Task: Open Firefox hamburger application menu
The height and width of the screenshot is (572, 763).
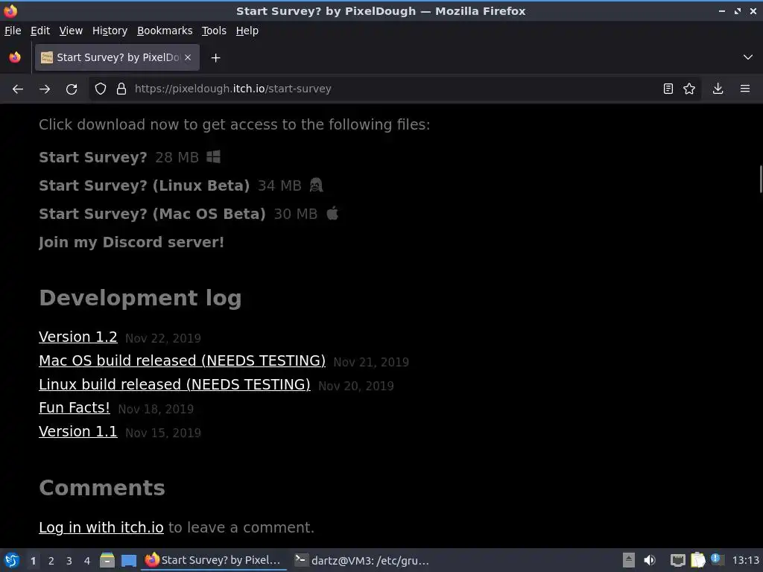Action: [745, 89]
